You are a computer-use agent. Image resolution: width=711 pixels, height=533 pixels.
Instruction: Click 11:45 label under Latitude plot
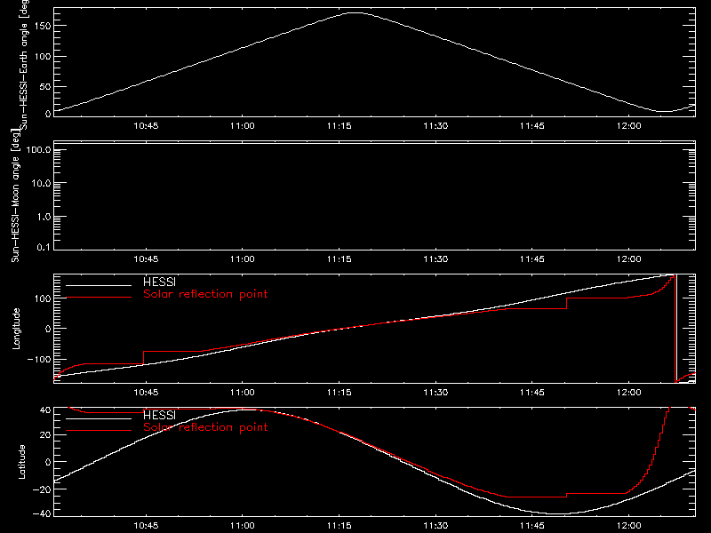pyautogui.click(x=531, y=526)
